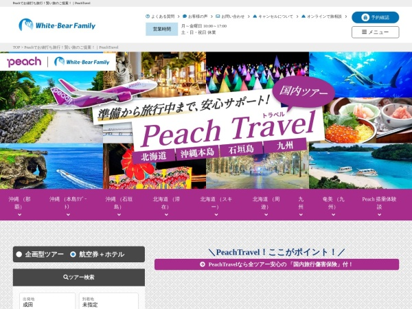
Task: Go to TOP breadcrumb link
Action: click(x=16, y=47)
